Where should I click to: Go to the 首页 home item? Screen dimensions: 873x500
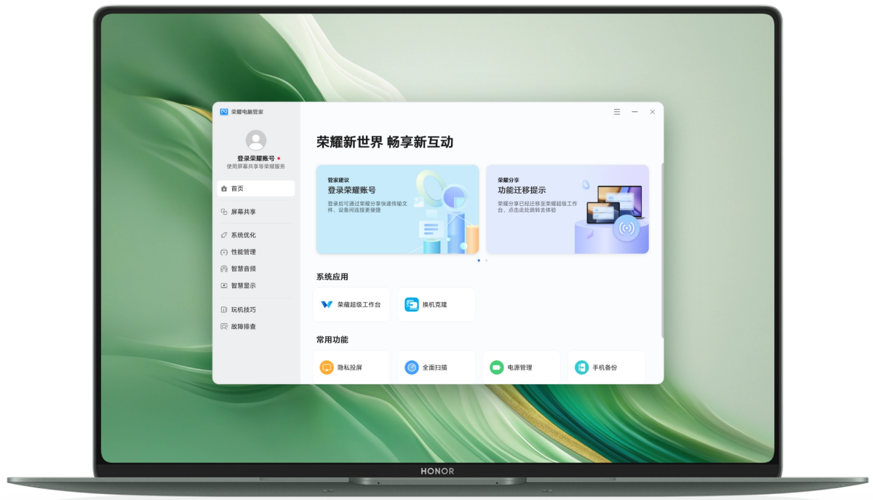click(x=255, y=189)
